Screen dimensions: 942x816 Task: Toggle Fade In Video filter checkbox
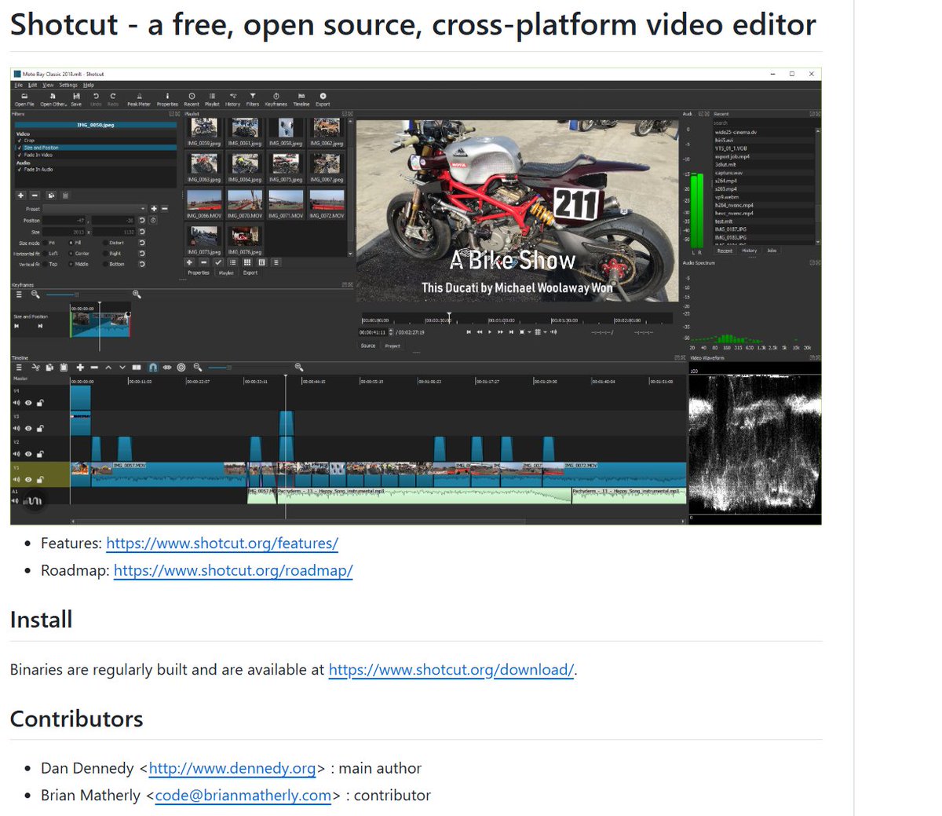(20, 155)
